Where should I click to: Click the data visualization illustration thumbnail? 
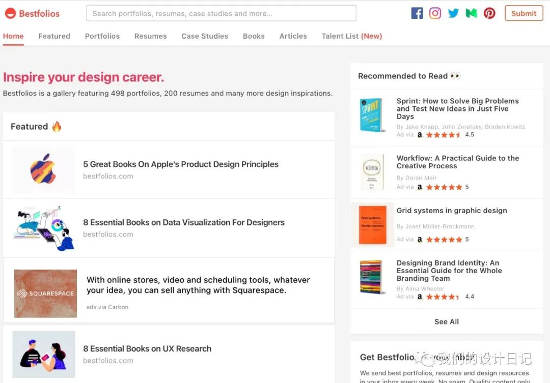pos(43,228)
